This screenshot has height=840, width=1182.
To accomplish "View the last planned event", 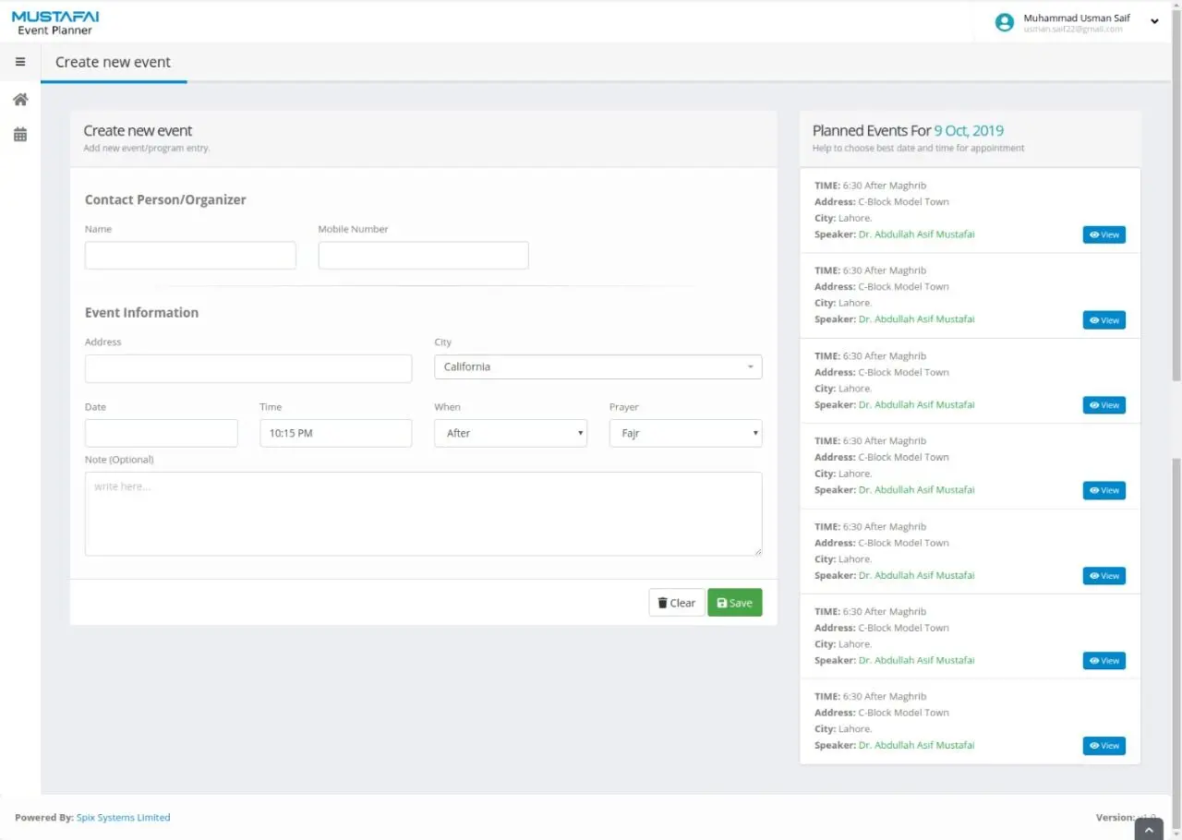I will click(x=1104, y=746).
